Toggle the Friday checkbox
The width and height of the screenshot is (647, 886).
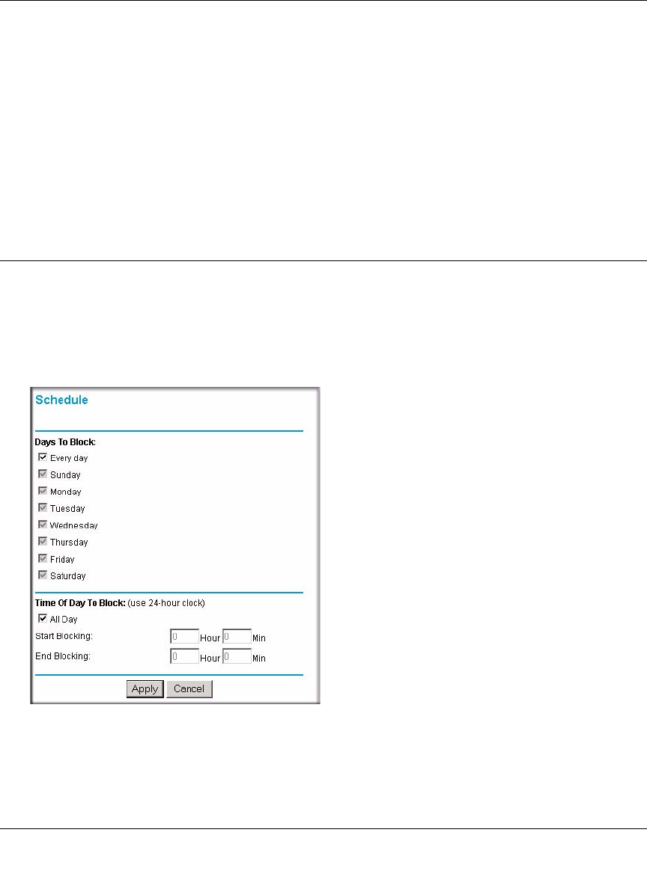[x=43, y=558]
